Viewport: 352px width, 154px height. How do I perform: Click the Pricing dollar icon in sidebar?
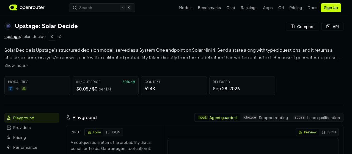(9, 137)
